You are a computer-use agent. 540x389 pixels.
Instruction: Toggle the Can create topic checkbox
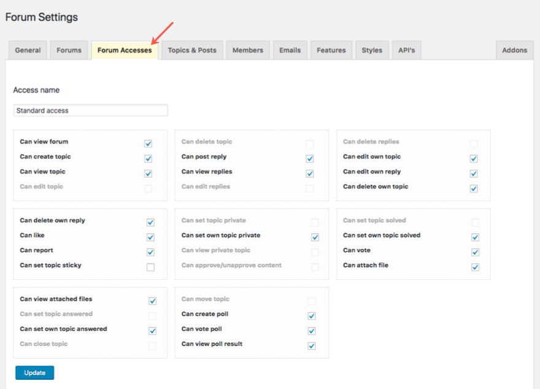148,158
